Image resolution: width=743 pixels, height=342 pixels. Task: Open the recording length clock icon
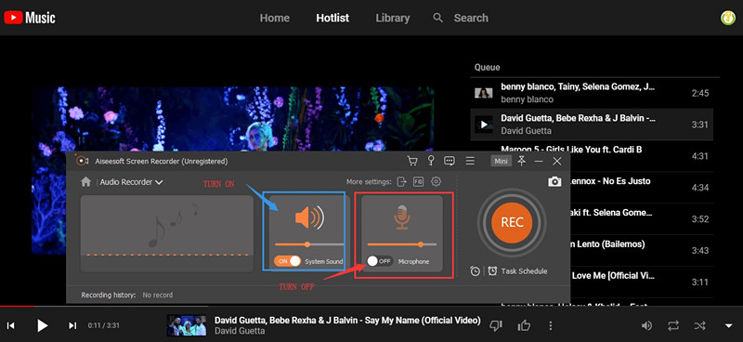click(x=475, y=271)
